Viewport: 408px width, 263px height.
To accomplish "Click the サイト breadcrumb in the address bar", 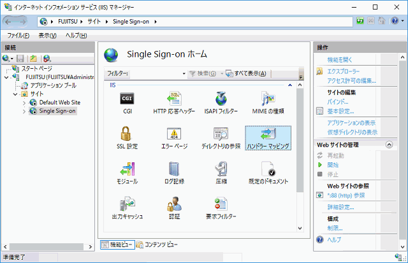I will (x=94, y=22).
